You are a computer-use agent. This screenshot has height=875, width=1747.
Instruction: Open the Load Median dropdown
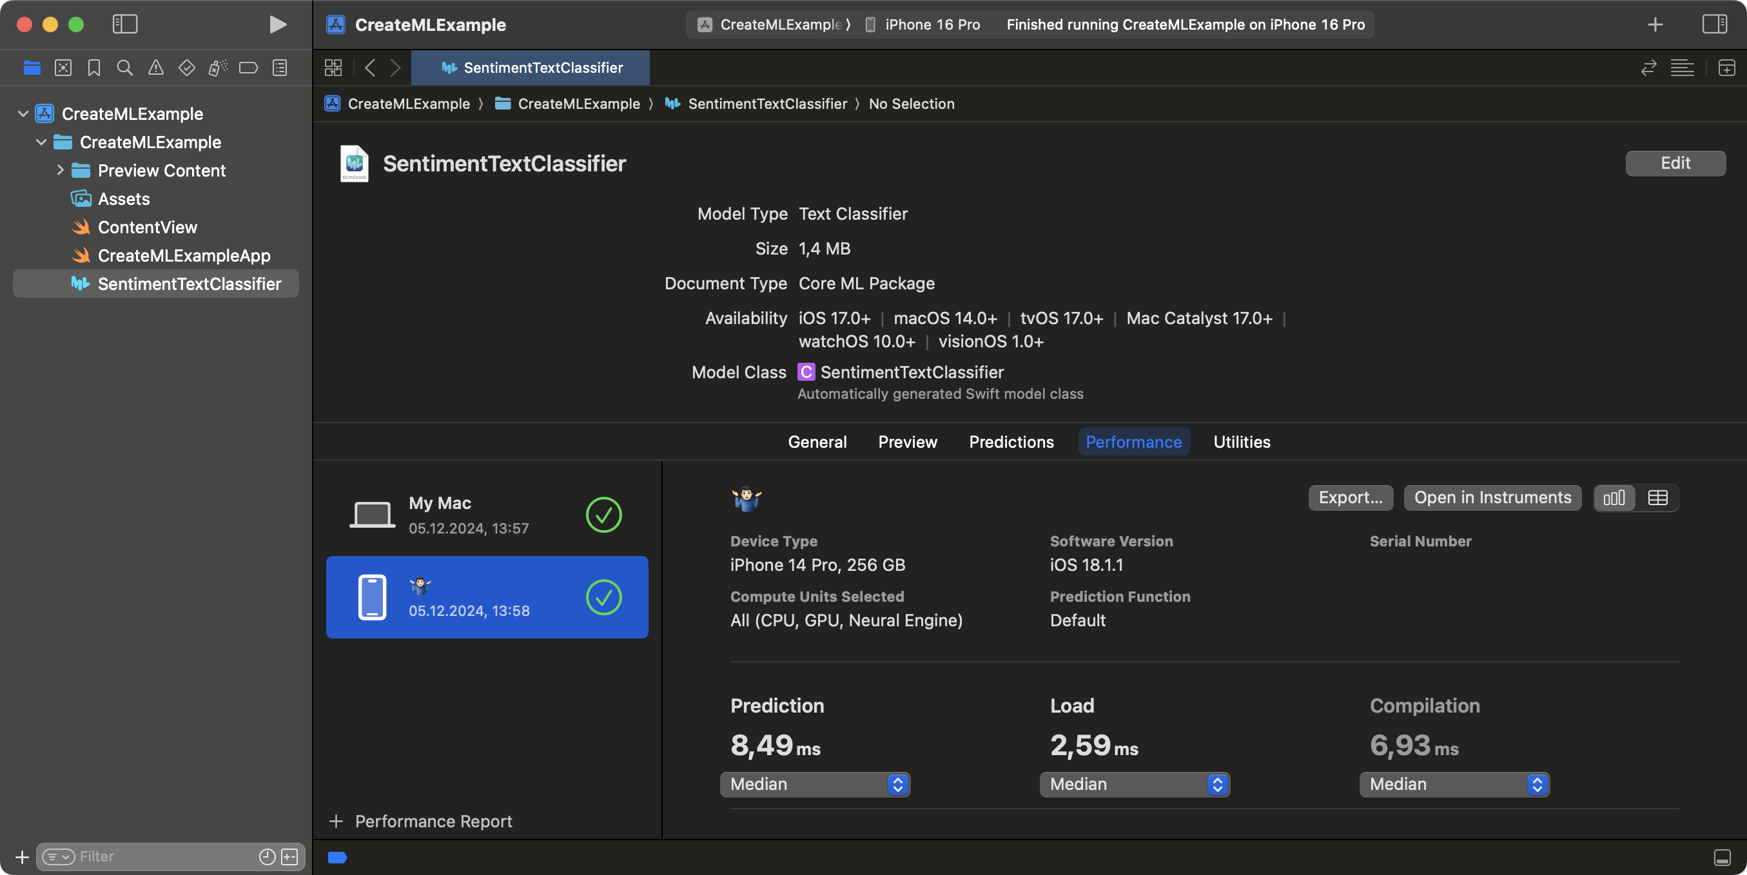click(x=1134, y=784)
